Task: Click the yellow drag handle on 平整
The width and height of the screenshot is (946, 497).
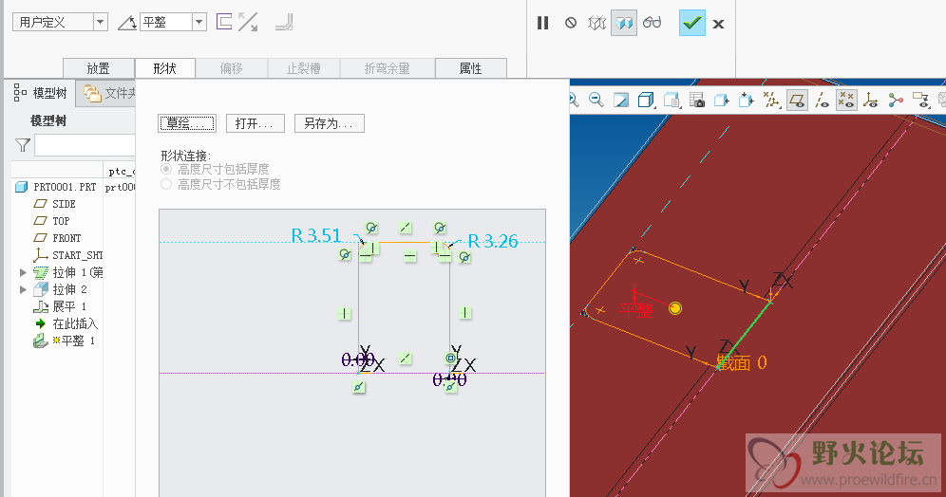Action: [x=675, y=308]
